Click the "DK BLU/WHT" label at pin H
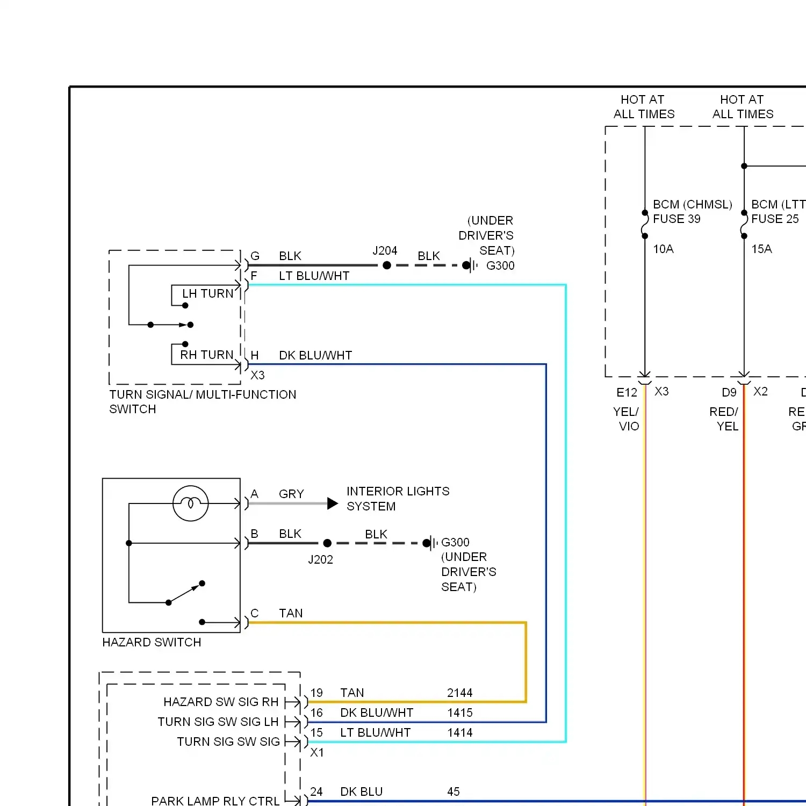 tap(315, 355)
